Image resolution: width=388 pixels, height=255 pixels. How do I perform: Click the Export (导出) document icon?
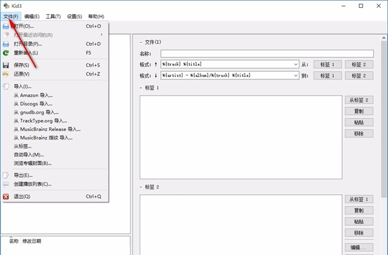[x=6, y=176]
